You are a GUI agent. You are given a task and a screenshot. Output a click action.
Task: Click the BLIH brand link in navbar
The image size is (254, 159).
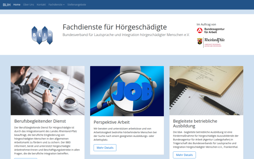pyautogui.click(x=7, y=5)
